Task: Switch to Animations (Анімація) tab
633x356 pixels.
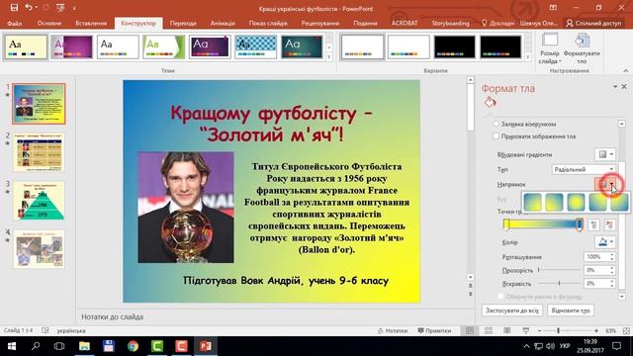Action: click(223, 23)
